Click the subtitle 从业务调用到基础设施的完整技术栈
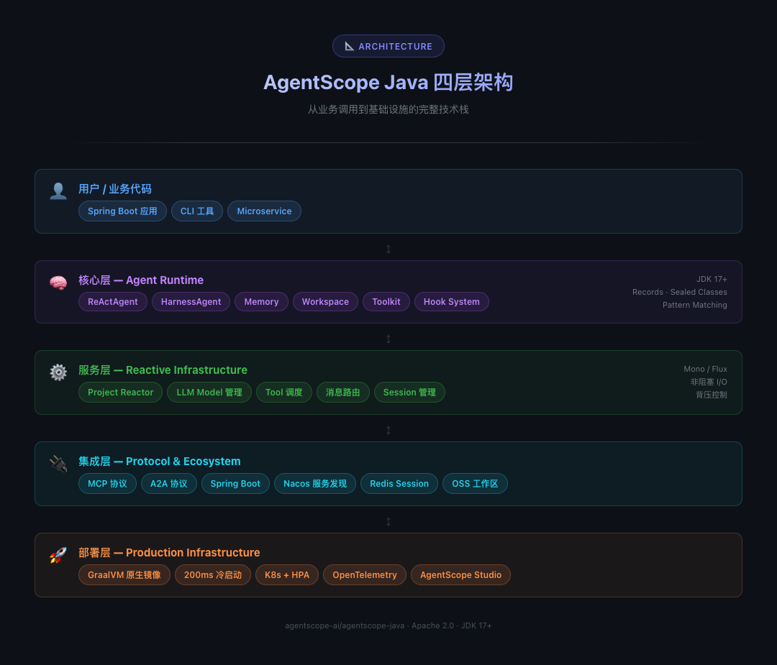 pos(388,109)
